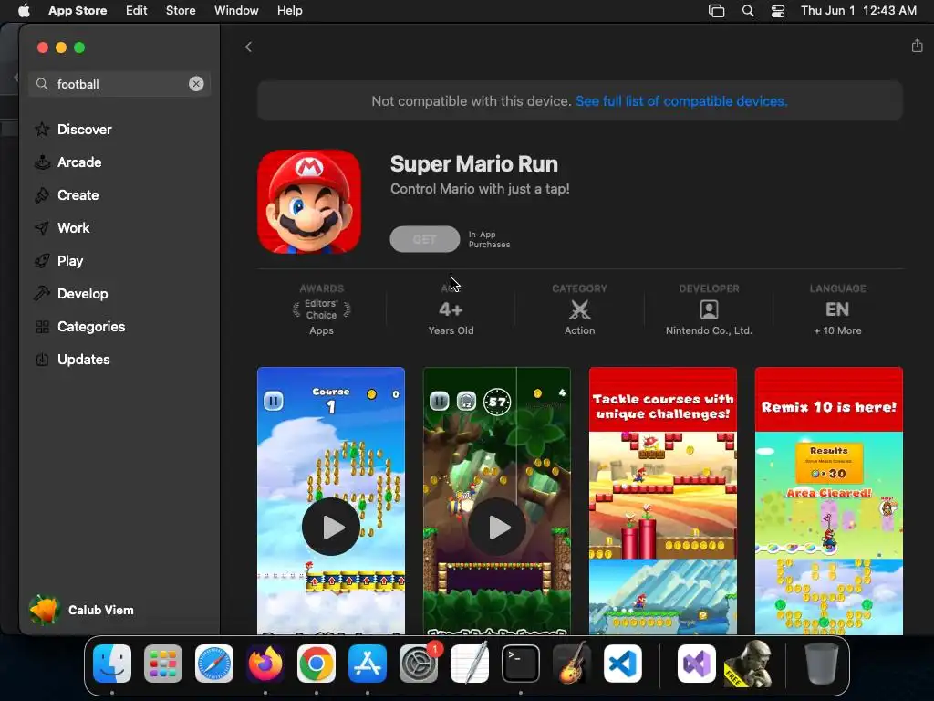Launch GarageBand from the dock
The width and height of the screenshot is (934, 701).
pos(572,664)
